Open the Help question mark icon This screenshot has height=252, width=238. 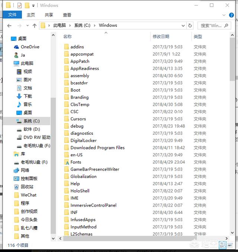(x=231, y=15)
